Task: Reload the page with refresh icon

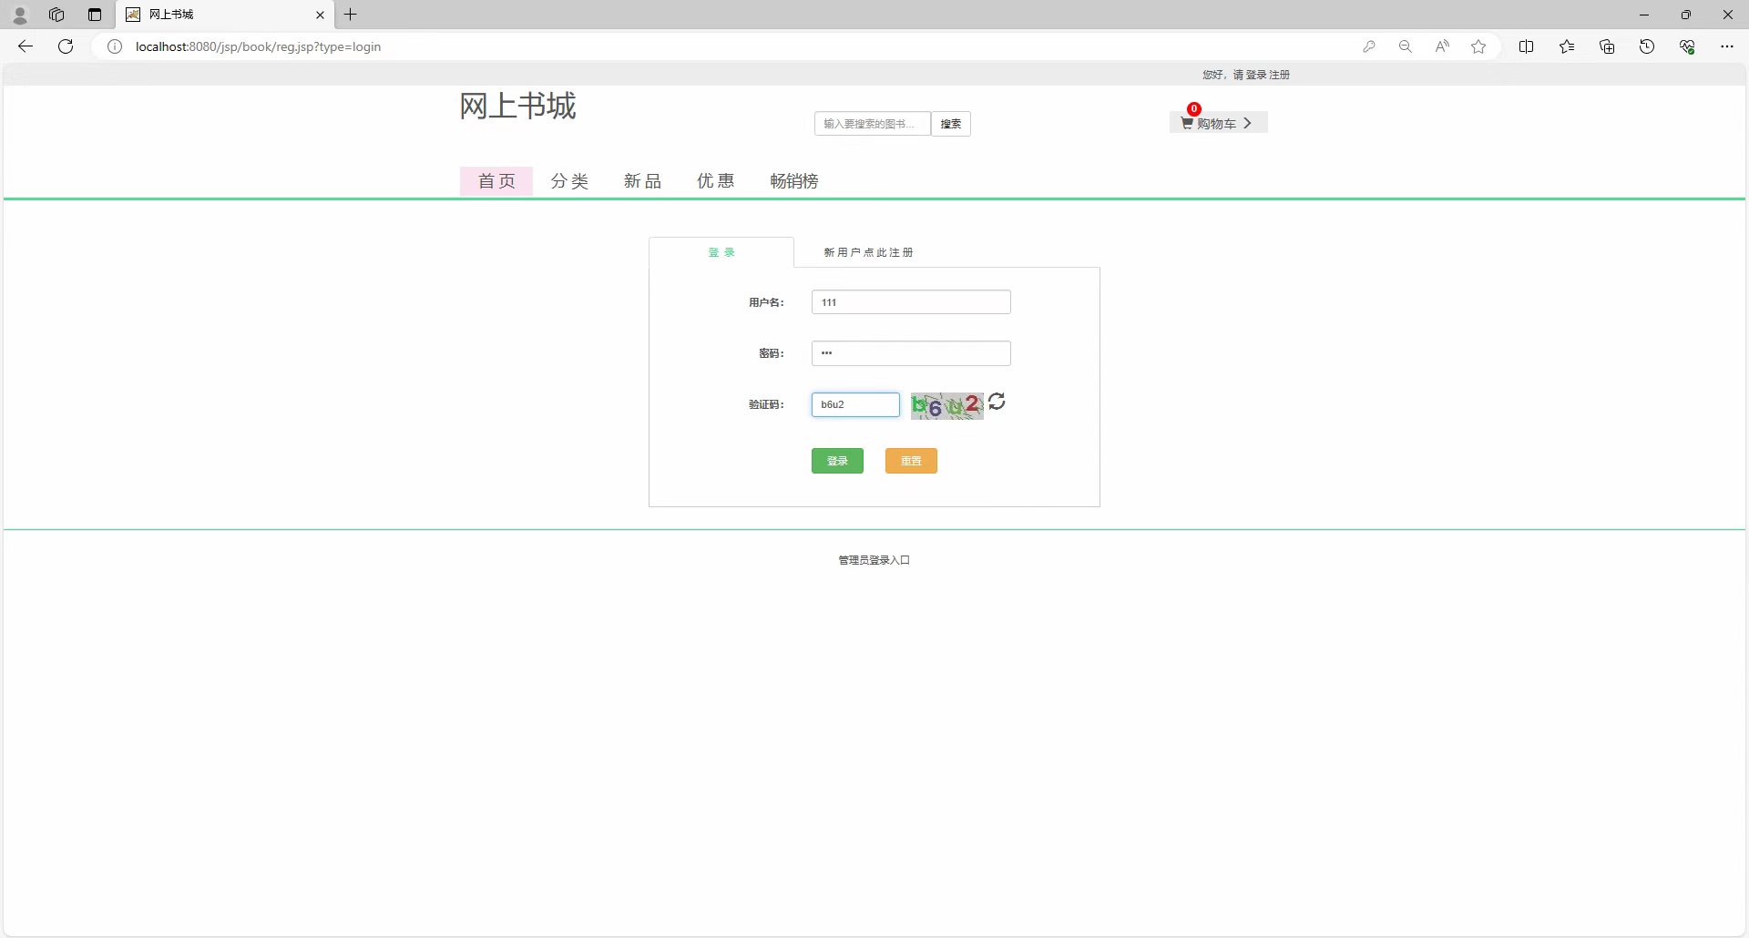Action: 66,46
